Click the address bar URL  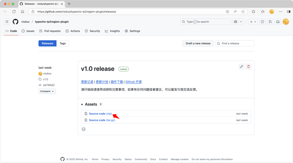[x=77, y=12]
